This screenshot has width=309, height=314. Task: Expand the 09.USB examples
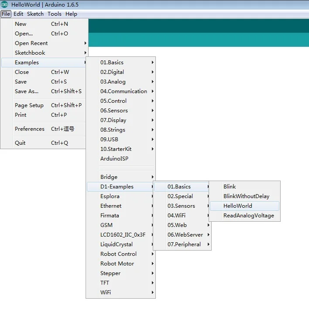[x=121, y=139]
